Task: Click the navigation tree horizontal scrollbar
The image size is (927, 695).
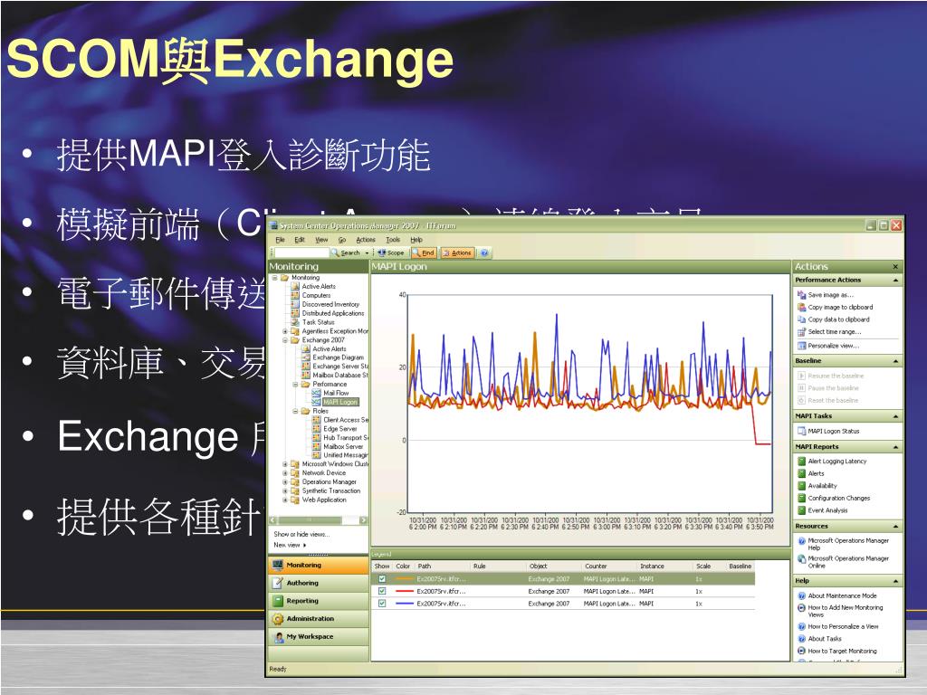Action: coord(318,520)
